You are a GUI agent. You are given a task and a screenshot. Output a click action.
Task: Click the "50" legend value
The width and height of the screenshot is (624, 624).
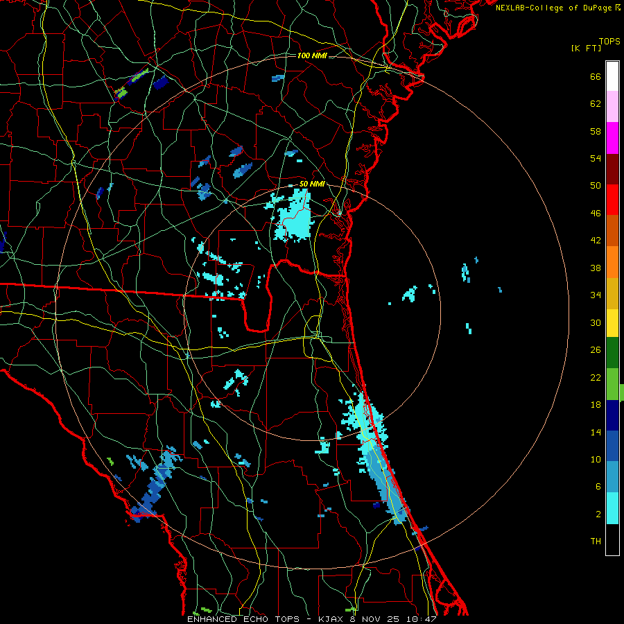596,186
